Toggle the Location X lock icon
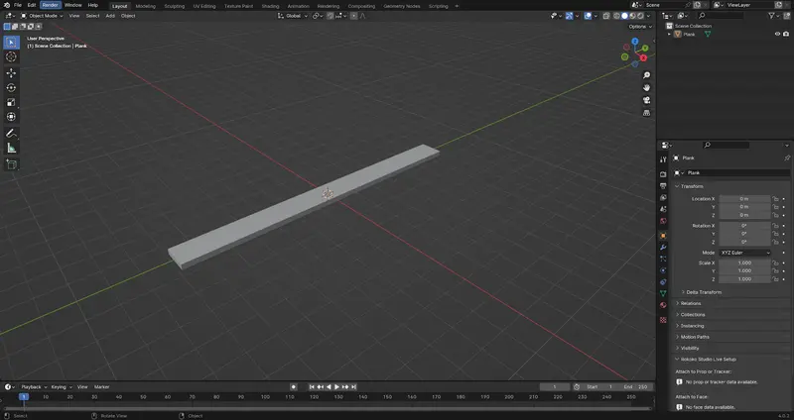The height and width of the screenshot is (420, 794). (x=773, y=199)
